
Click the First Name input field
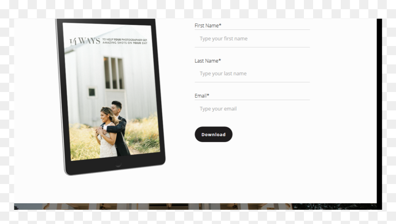(x=252, y=39)
